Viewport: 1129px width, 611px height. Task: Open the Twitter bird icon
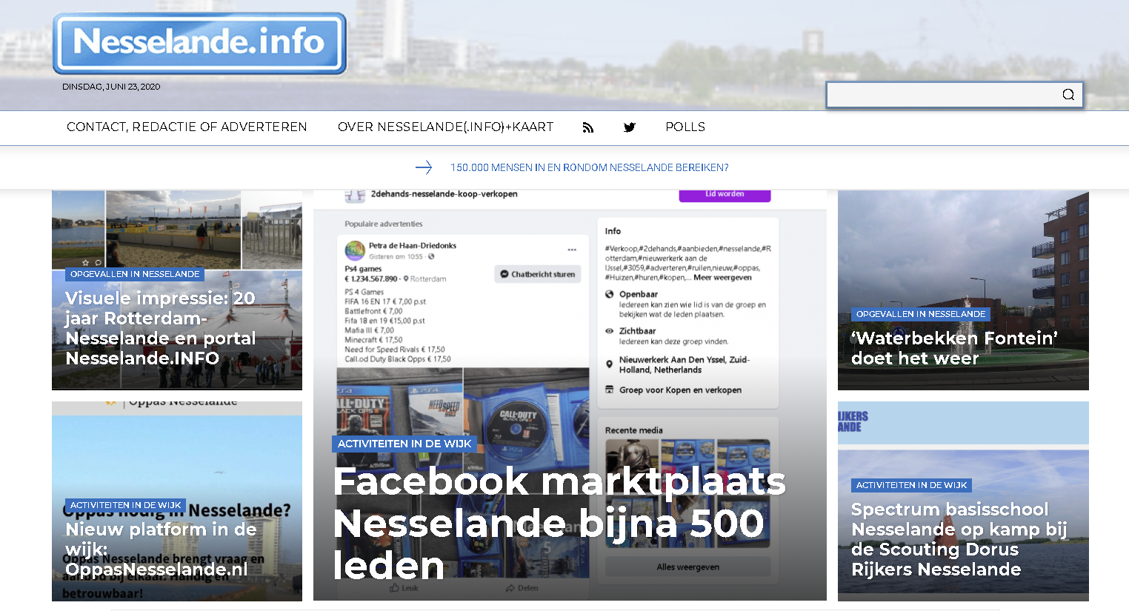tap(630, 127)
